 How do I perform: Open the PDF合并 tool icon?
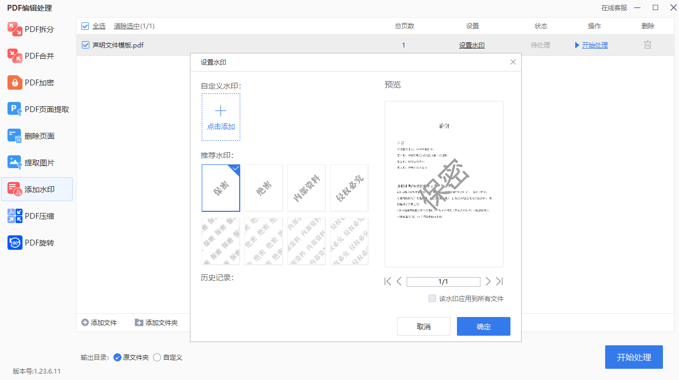[x=15, y=56]
